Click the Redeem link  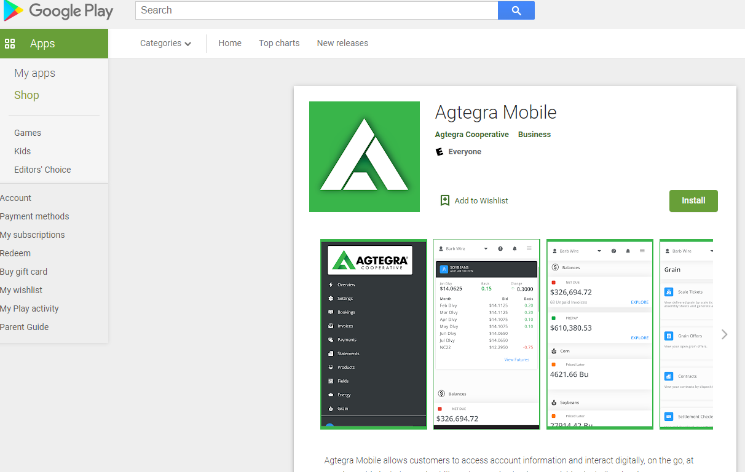[x=15, y=253]
